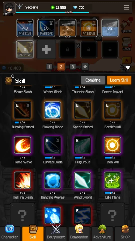Tap the Flame Wave skill icon
The image size is (135, 241).
[x=22, y=145]
